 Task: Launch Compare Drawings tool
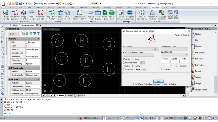pos(130,15)
